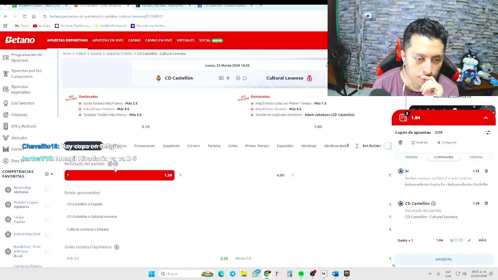Screen dimensions: 498x280
Task: Click the stake amount input field
Action: [x=458, y=240]
